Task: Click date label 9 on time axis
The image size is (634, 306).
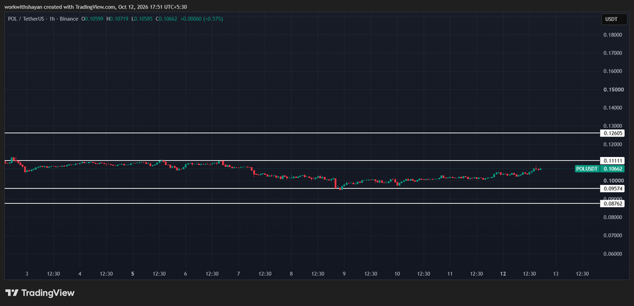Action: [344, 274]
